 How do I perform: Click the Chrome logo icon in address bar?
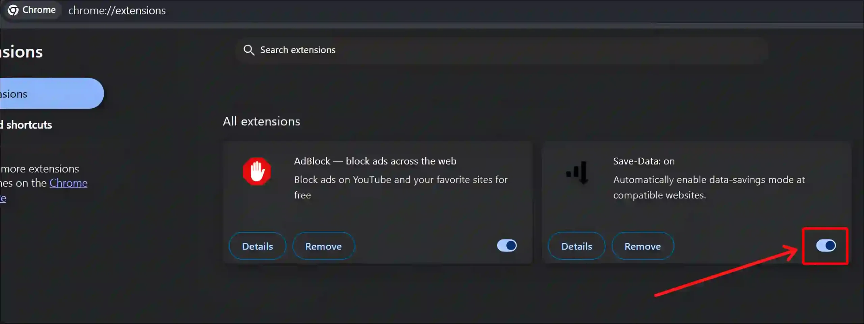pyautogui.click(x=13, y=10)
